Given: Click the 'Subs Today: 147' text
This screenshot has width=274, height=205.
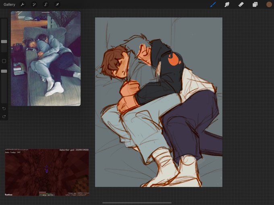Looking at the screenshot, I should coord(13,152).
